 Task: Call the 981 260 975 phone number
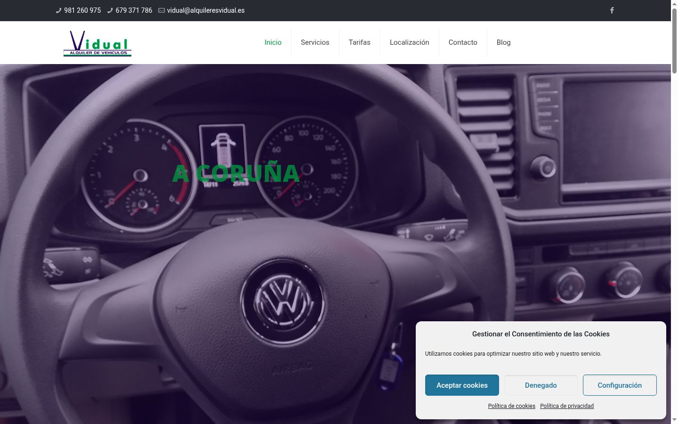(82, 10)
